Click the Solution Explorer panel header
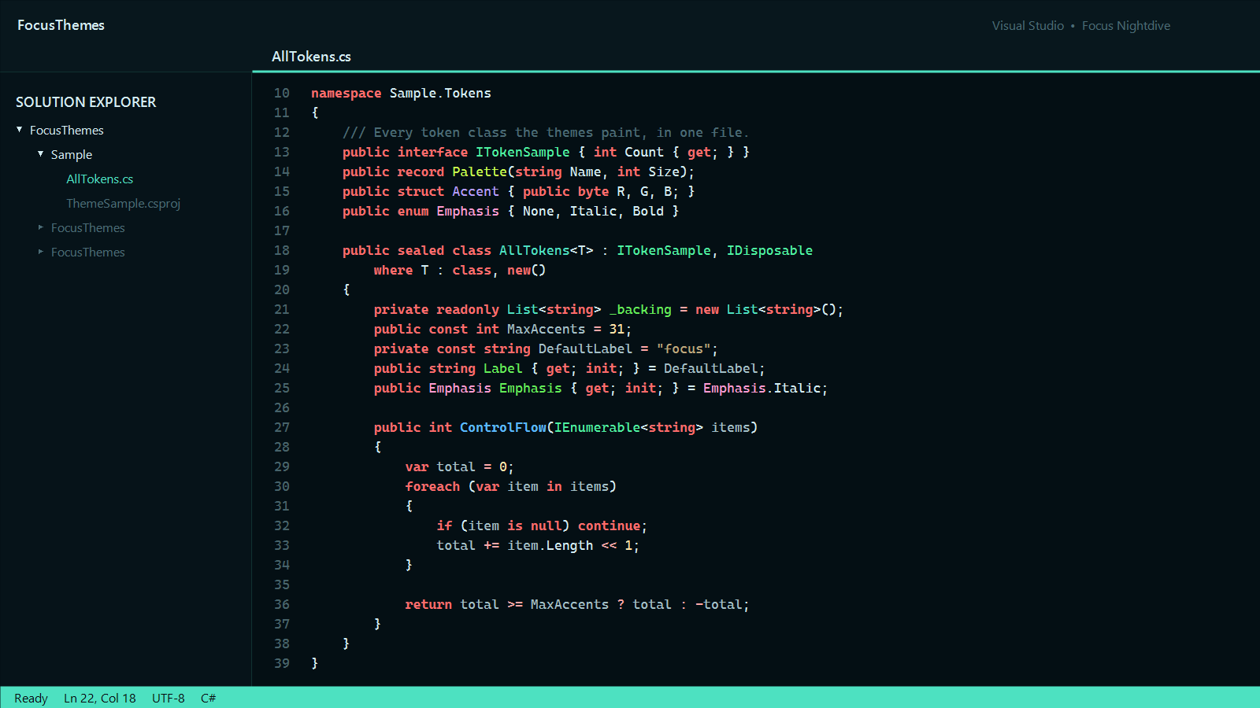 [x=86, y=102]
